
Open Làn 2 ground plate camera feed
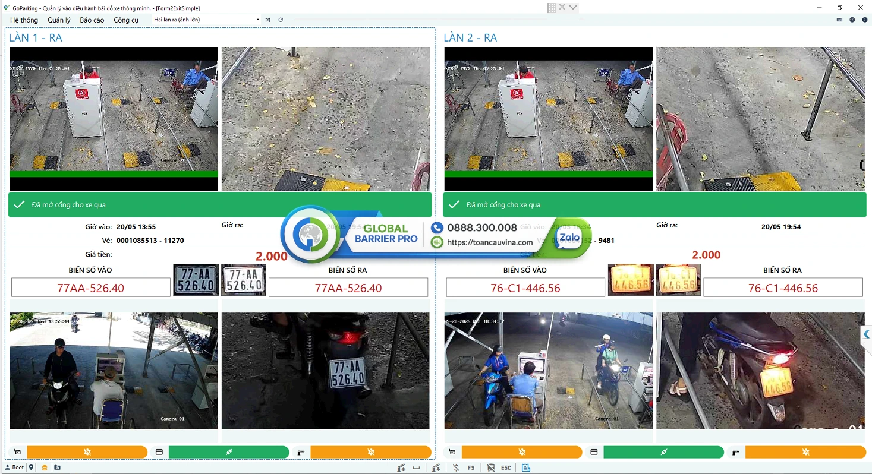click(x=760, y=119)
